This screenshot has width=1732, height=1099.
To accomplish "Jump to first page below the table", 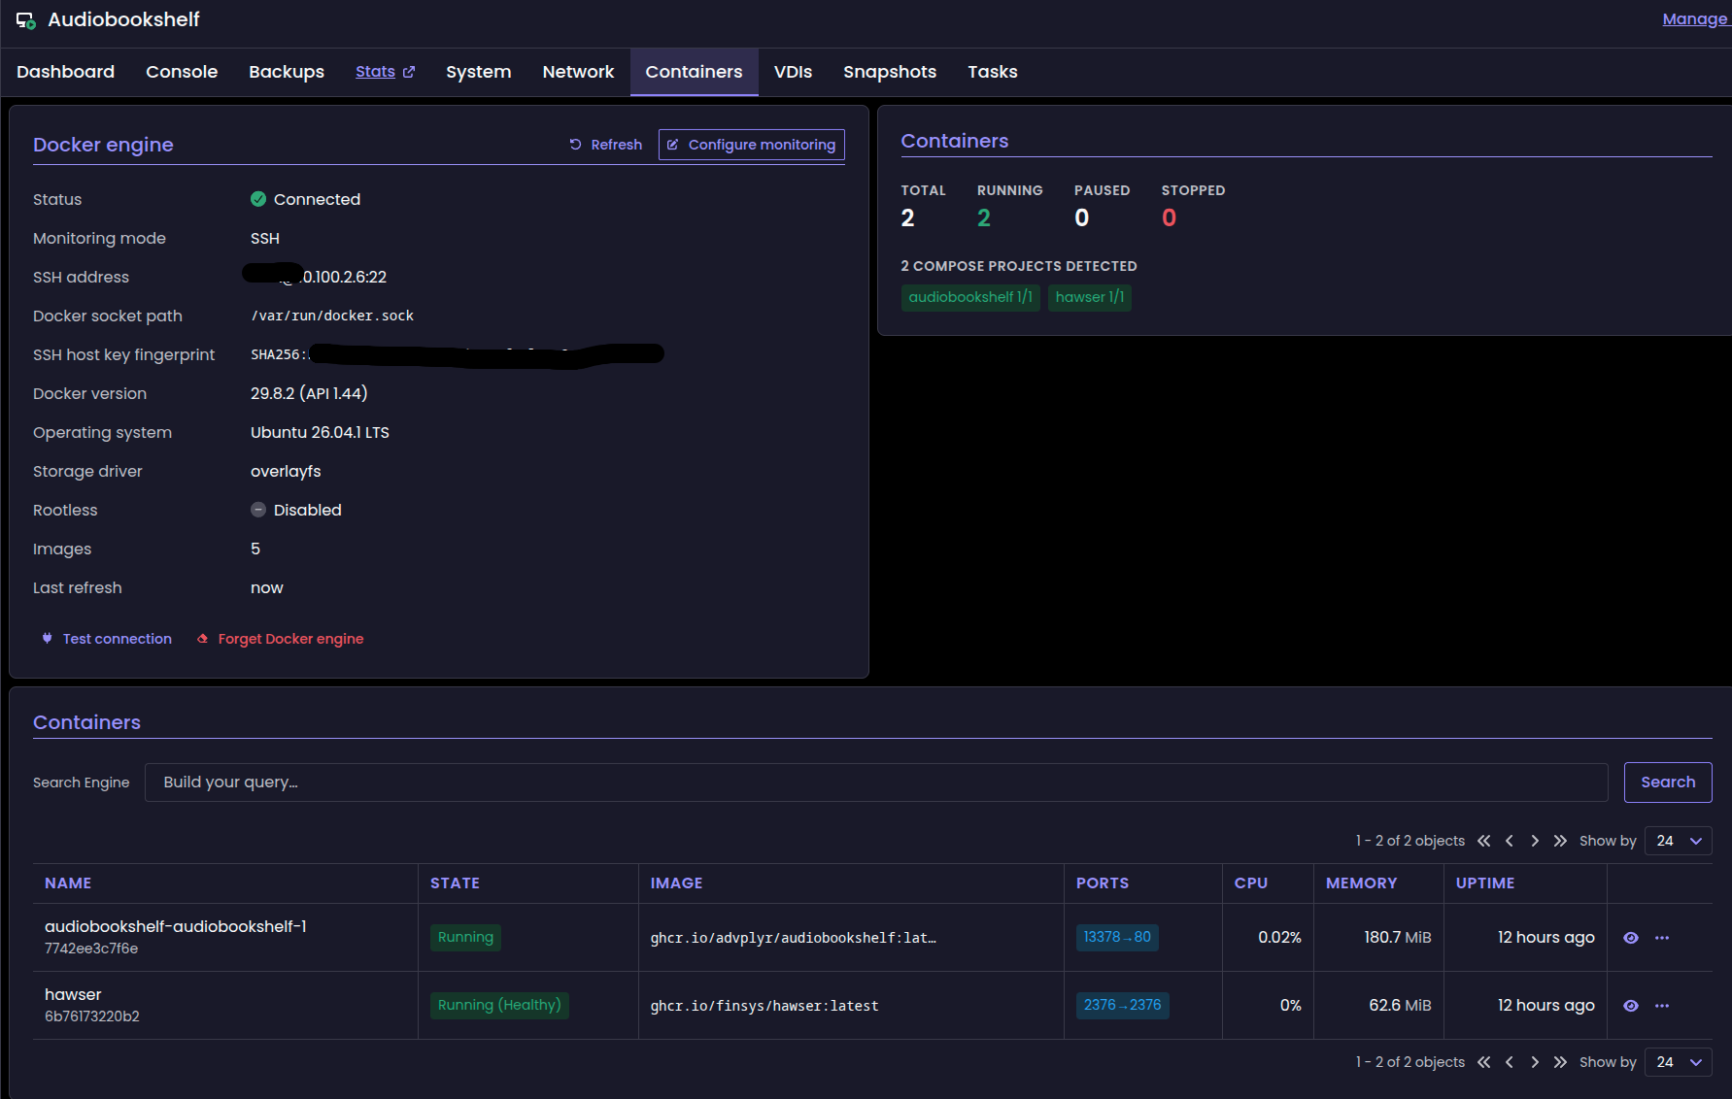I will click(x=1484, y=1062).
